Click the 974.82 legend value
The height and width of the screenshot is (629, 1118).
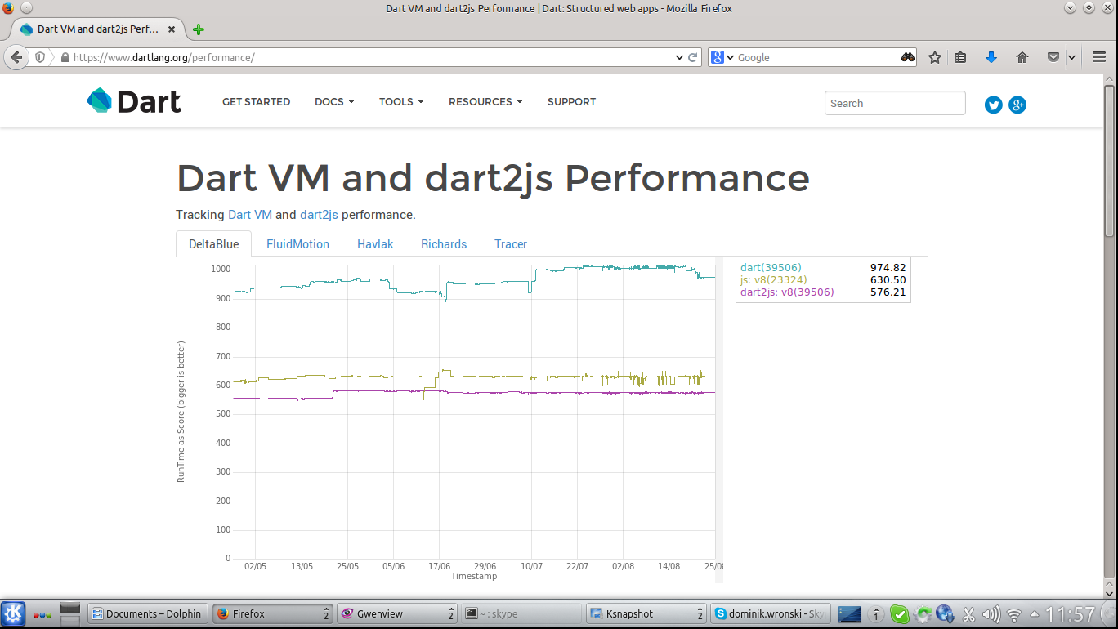[x=888, y=267]
